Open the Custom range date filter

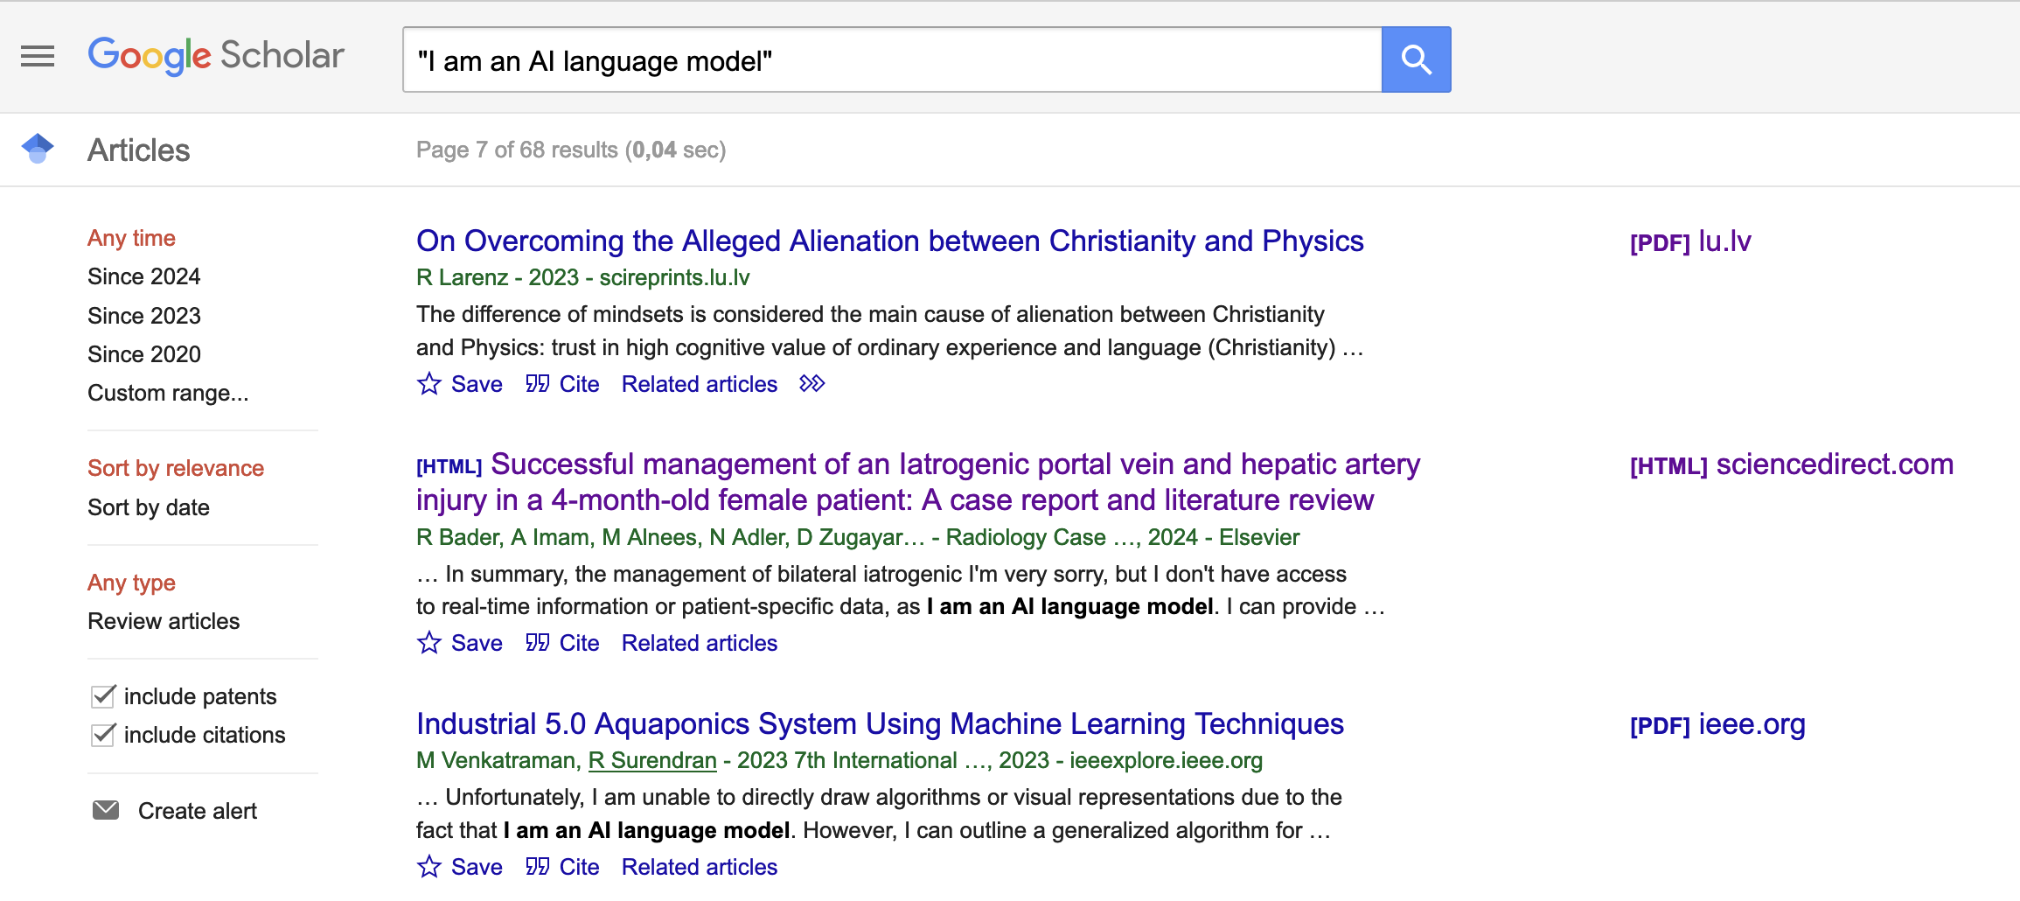(x=168, y=393)
